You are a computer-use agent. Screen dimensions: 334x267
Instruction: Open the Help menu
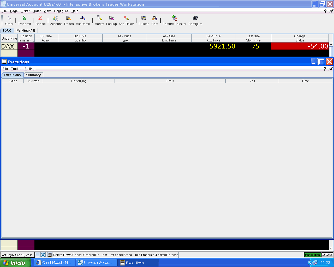click(x=75, y=11)
